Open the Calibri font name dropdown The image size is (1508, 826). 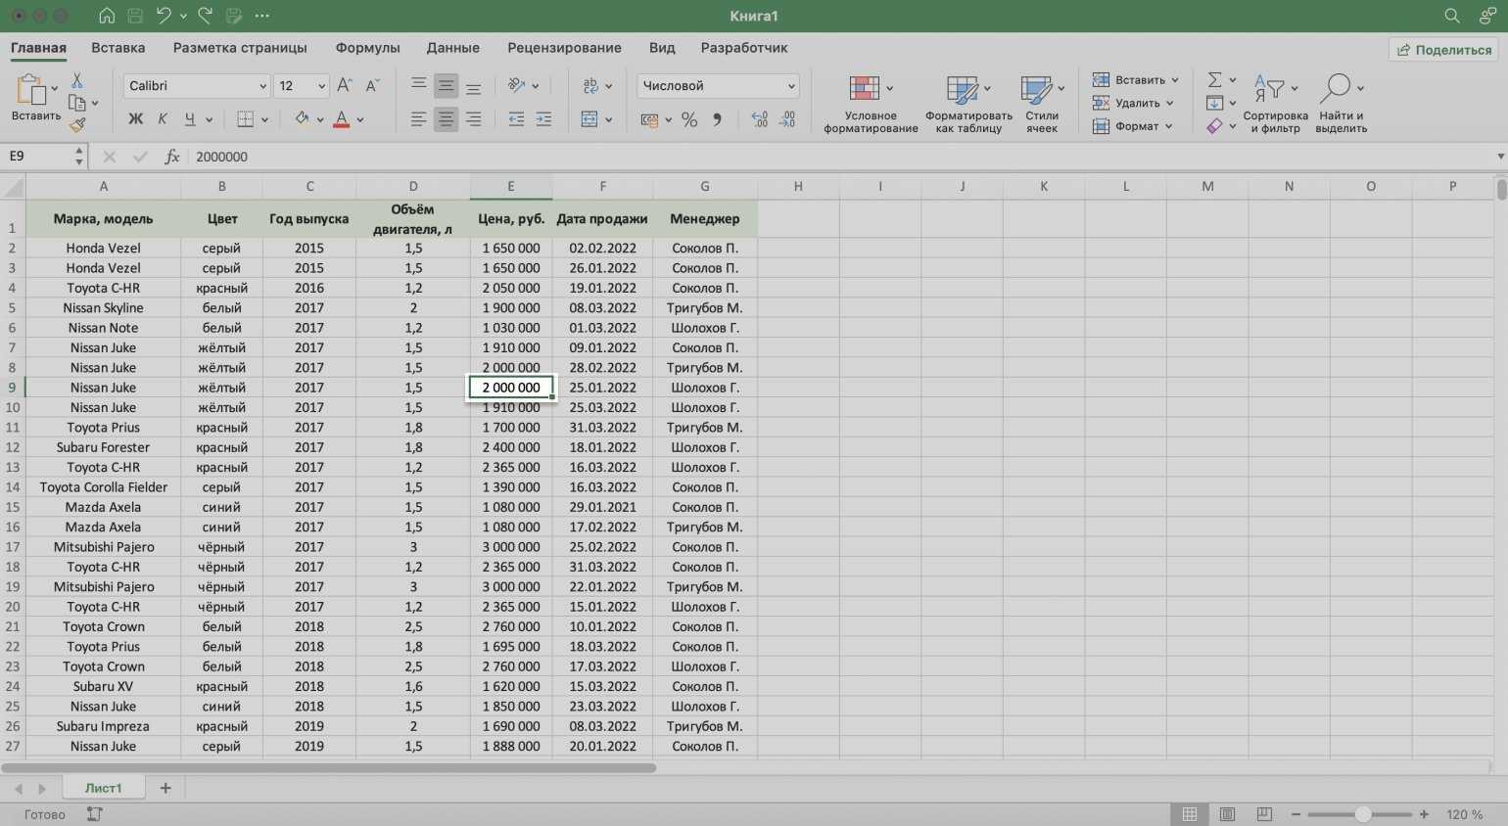[x=197, y=86]
